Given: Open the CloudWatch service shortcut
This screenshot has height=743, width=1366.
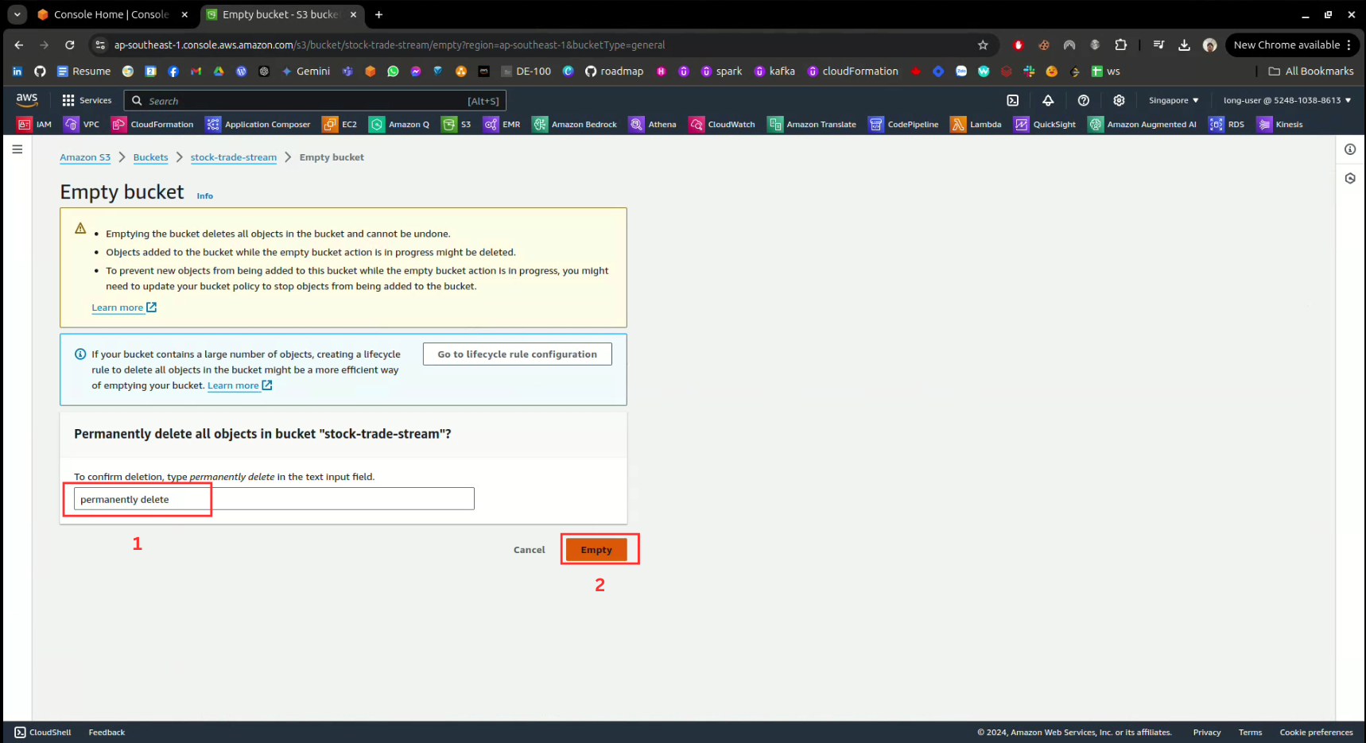Looking at the screenshot, I should coord(722,124).
